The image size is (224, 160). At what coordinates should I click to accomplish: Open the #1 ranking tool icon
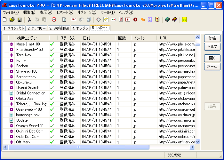[128, 20]
